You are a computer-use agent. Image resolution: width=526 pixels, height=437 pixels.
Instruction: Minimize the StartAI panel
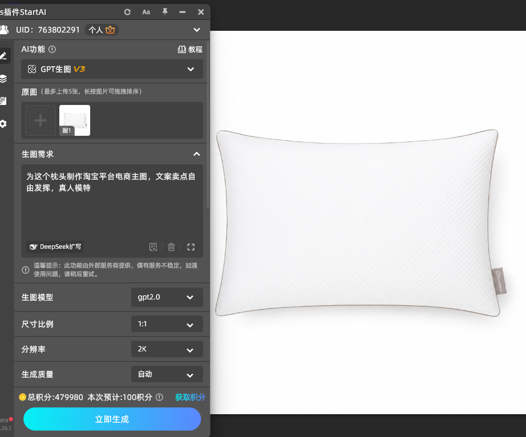click(183, 12)
